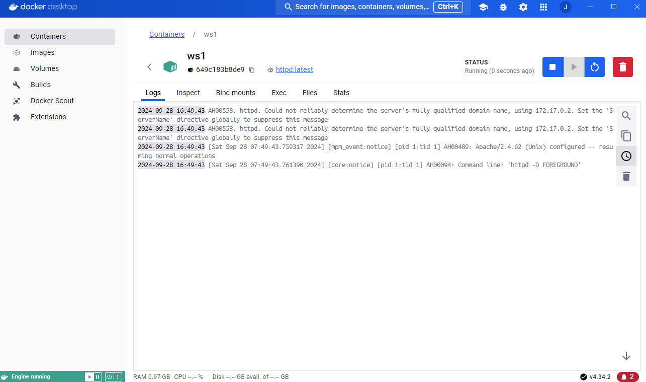Open Docker Scout from sidebar
Screen dimensions: 646x382
pos(60,101)
